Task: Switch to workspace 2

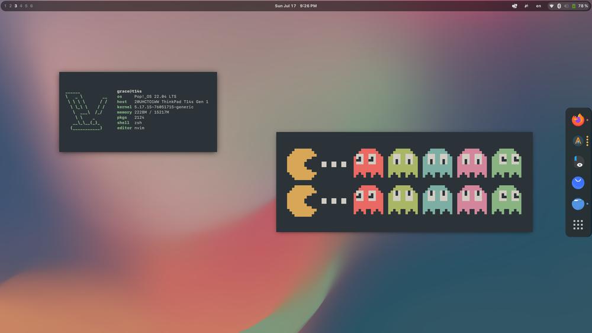Action: 11,6
